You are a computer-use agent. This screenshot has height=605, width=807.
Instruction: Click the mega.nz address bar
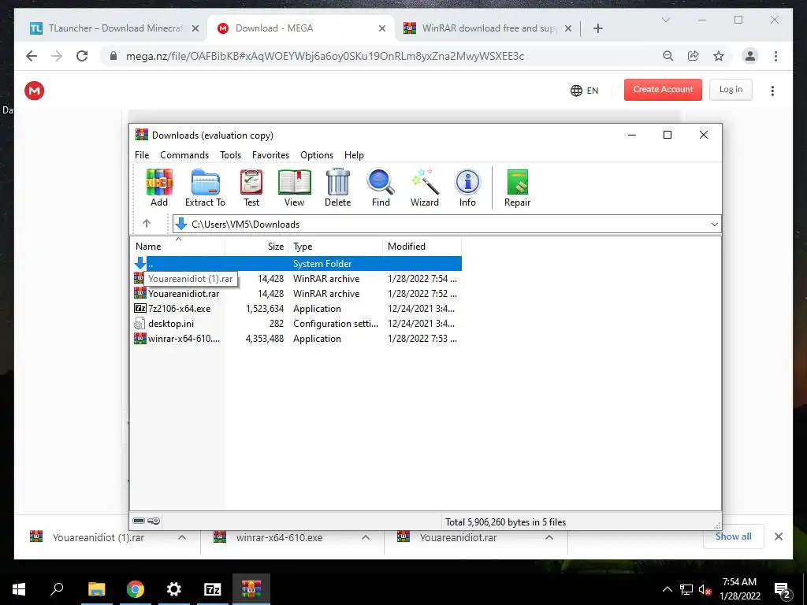[324, 56]
